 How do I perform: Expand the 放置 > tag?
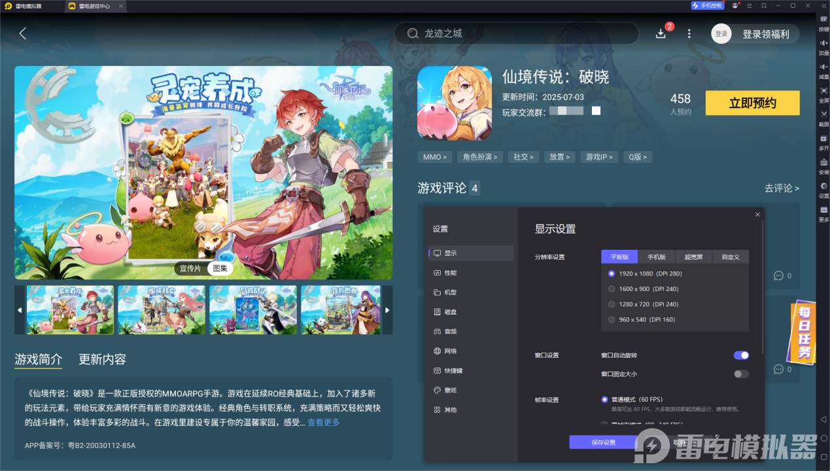click(x=559, y=157)
